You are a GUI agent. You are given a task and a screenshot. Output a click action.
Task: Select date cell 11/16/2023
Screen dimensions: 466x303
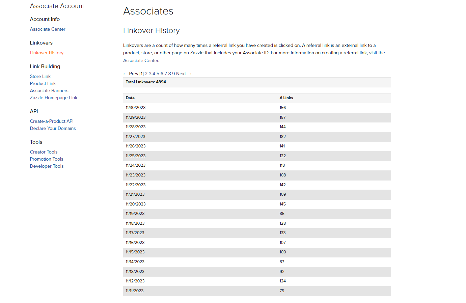tap(135, 243)
